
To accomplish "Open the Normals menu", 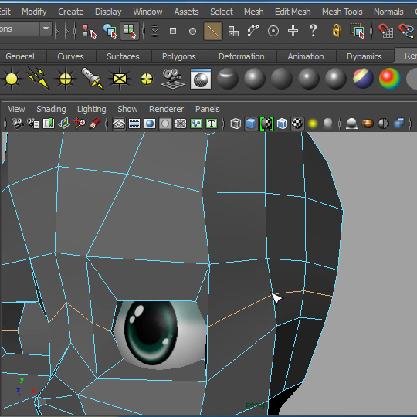I will (x=388, y=12).
